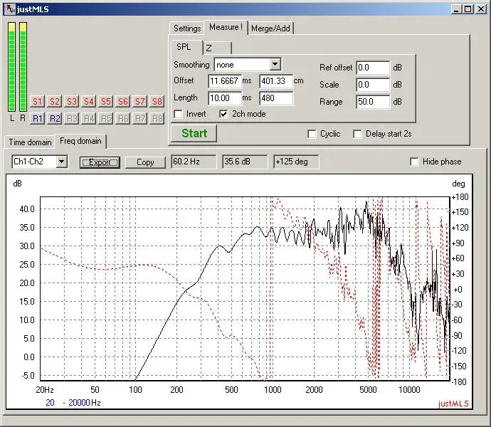Open the Merge/Add tab

(x=270, y=28)
